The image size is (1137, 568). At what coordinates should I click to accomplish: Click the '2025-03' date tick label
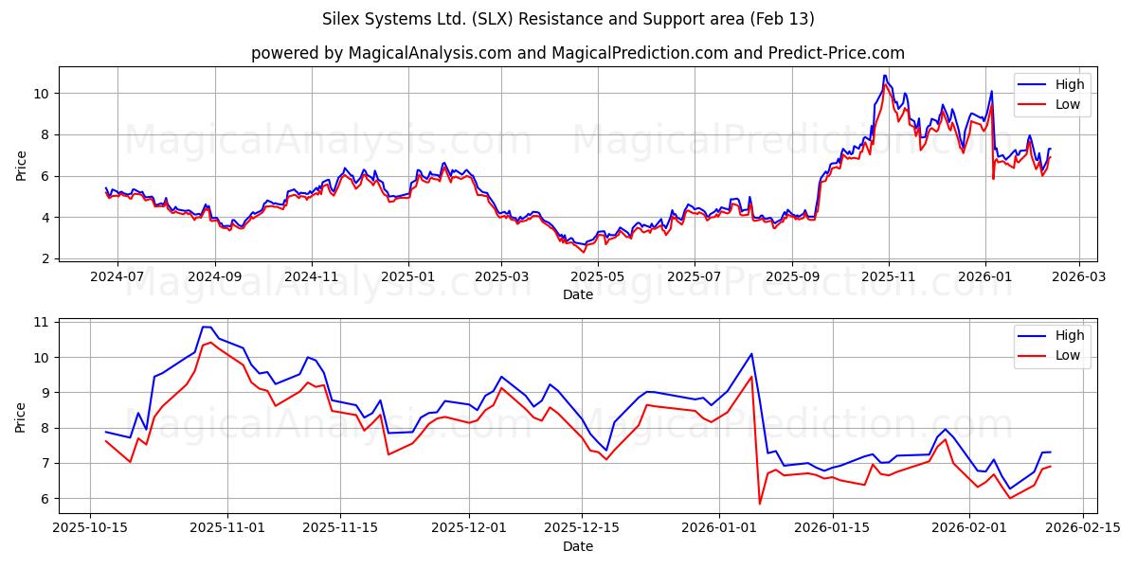[501, 276]
